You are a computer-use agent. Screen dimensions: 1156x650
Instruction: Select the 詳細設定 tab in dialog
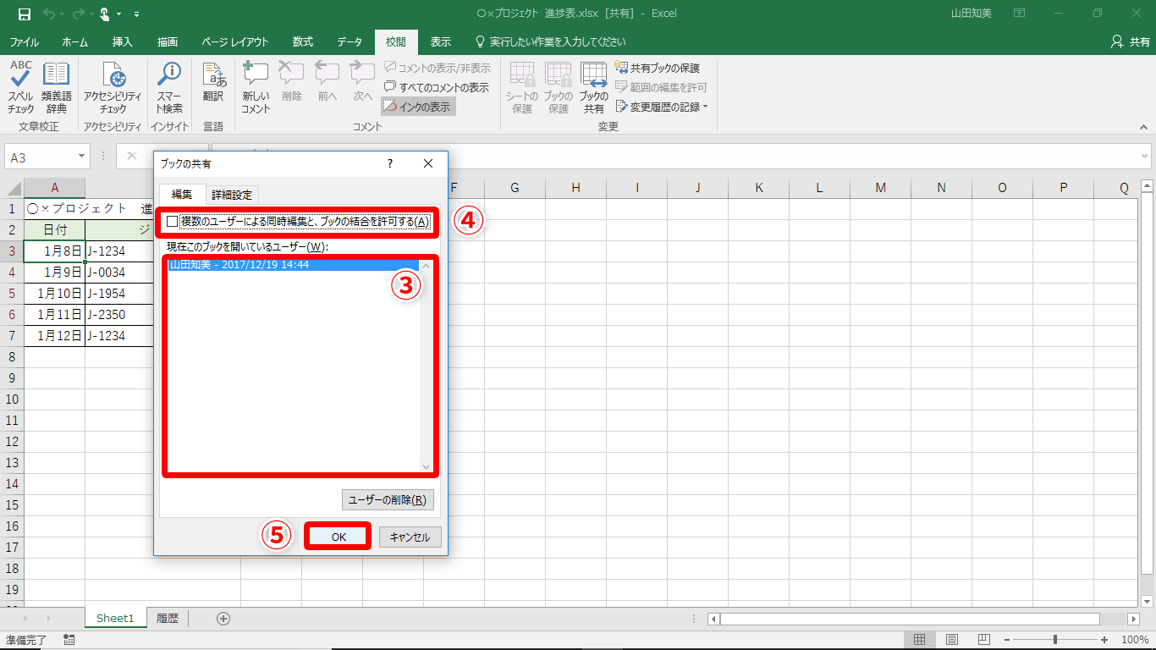(232, 195)
